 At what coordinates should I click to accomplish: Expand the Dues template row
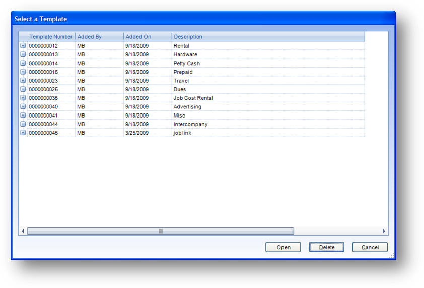tap(23, 89)
